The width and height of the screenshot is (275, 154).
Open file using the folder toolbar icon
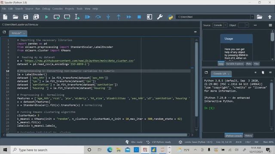click(x=15, y=17)
